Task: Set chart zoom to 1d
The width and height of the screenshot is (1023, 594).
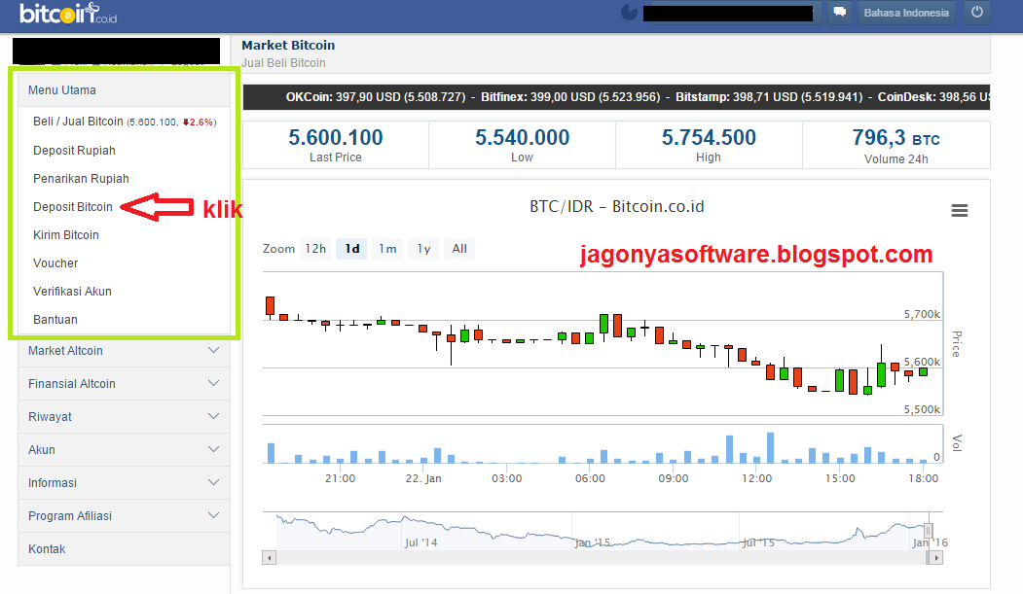Action: (352, 249)
